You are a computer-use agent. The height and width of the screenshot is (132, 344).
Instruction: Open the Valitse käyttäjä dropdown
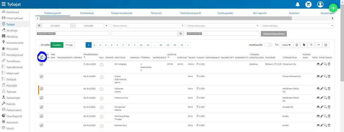coord(297,26)
